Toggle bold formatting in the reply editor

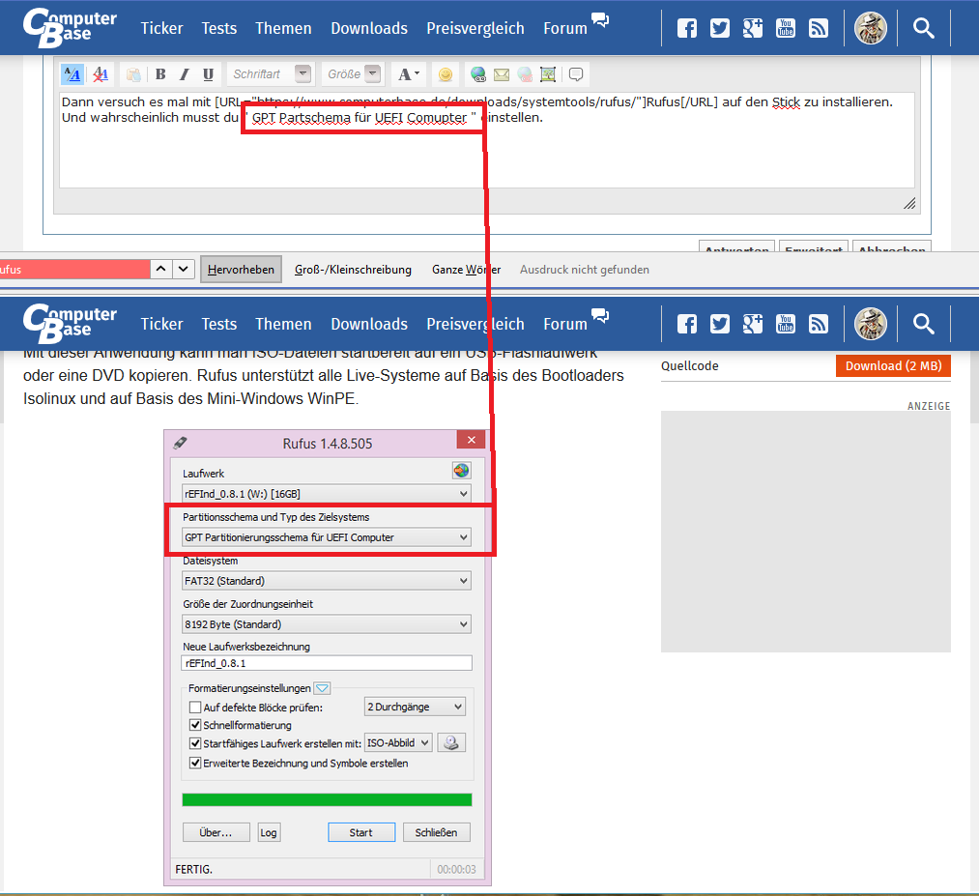160,74
